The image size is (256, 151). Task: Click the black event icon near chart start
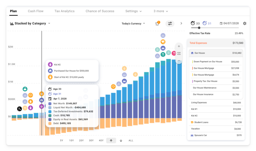click(x=20, y=109)
